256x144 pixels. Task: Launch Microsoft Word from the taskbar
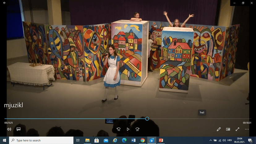click(133, 140)
